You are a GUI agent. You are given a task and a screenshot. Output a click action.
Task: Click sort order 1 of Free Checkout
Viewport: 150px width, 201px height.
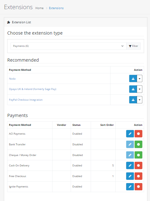pyautogui.click(x=113, y=176)
